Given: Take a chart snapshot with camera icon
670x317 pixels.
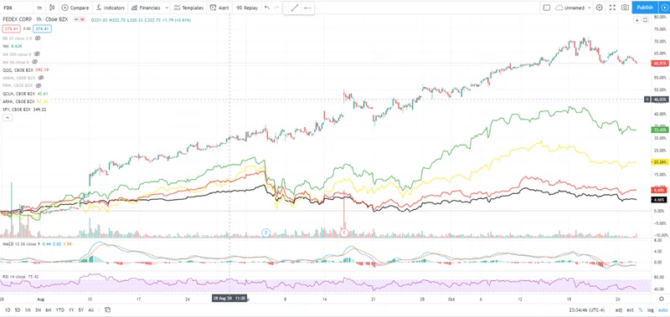Looking at the screenshot, I should [x=625, y=8].
